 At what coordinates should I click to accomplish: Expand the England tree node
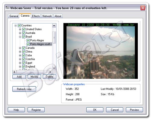(x=20, y=66)
